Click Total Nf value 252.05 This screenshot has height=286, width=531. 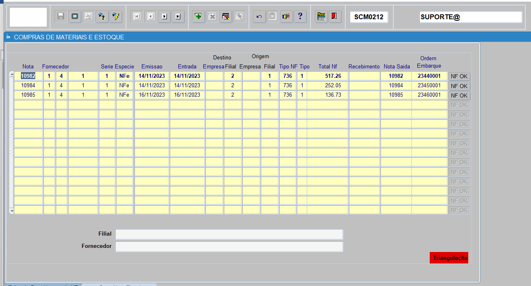pos(328,85)
